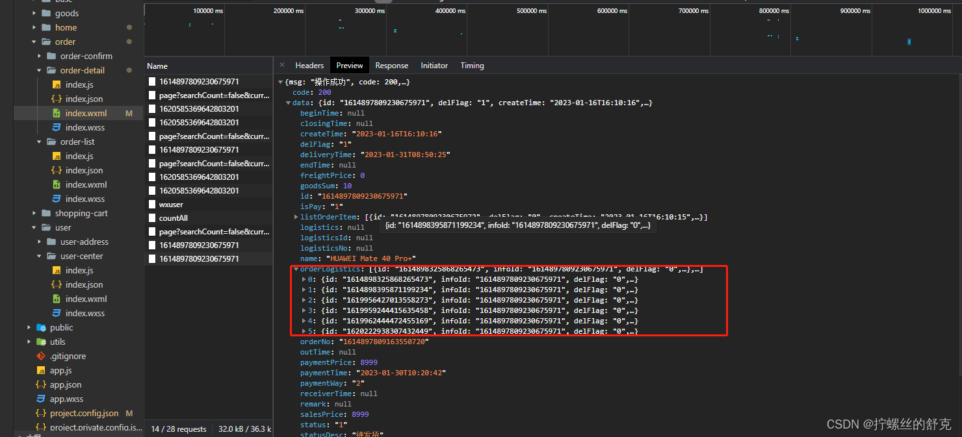Open index.js file icon under user-center
962x437 pixels.
tap(57, 270)
